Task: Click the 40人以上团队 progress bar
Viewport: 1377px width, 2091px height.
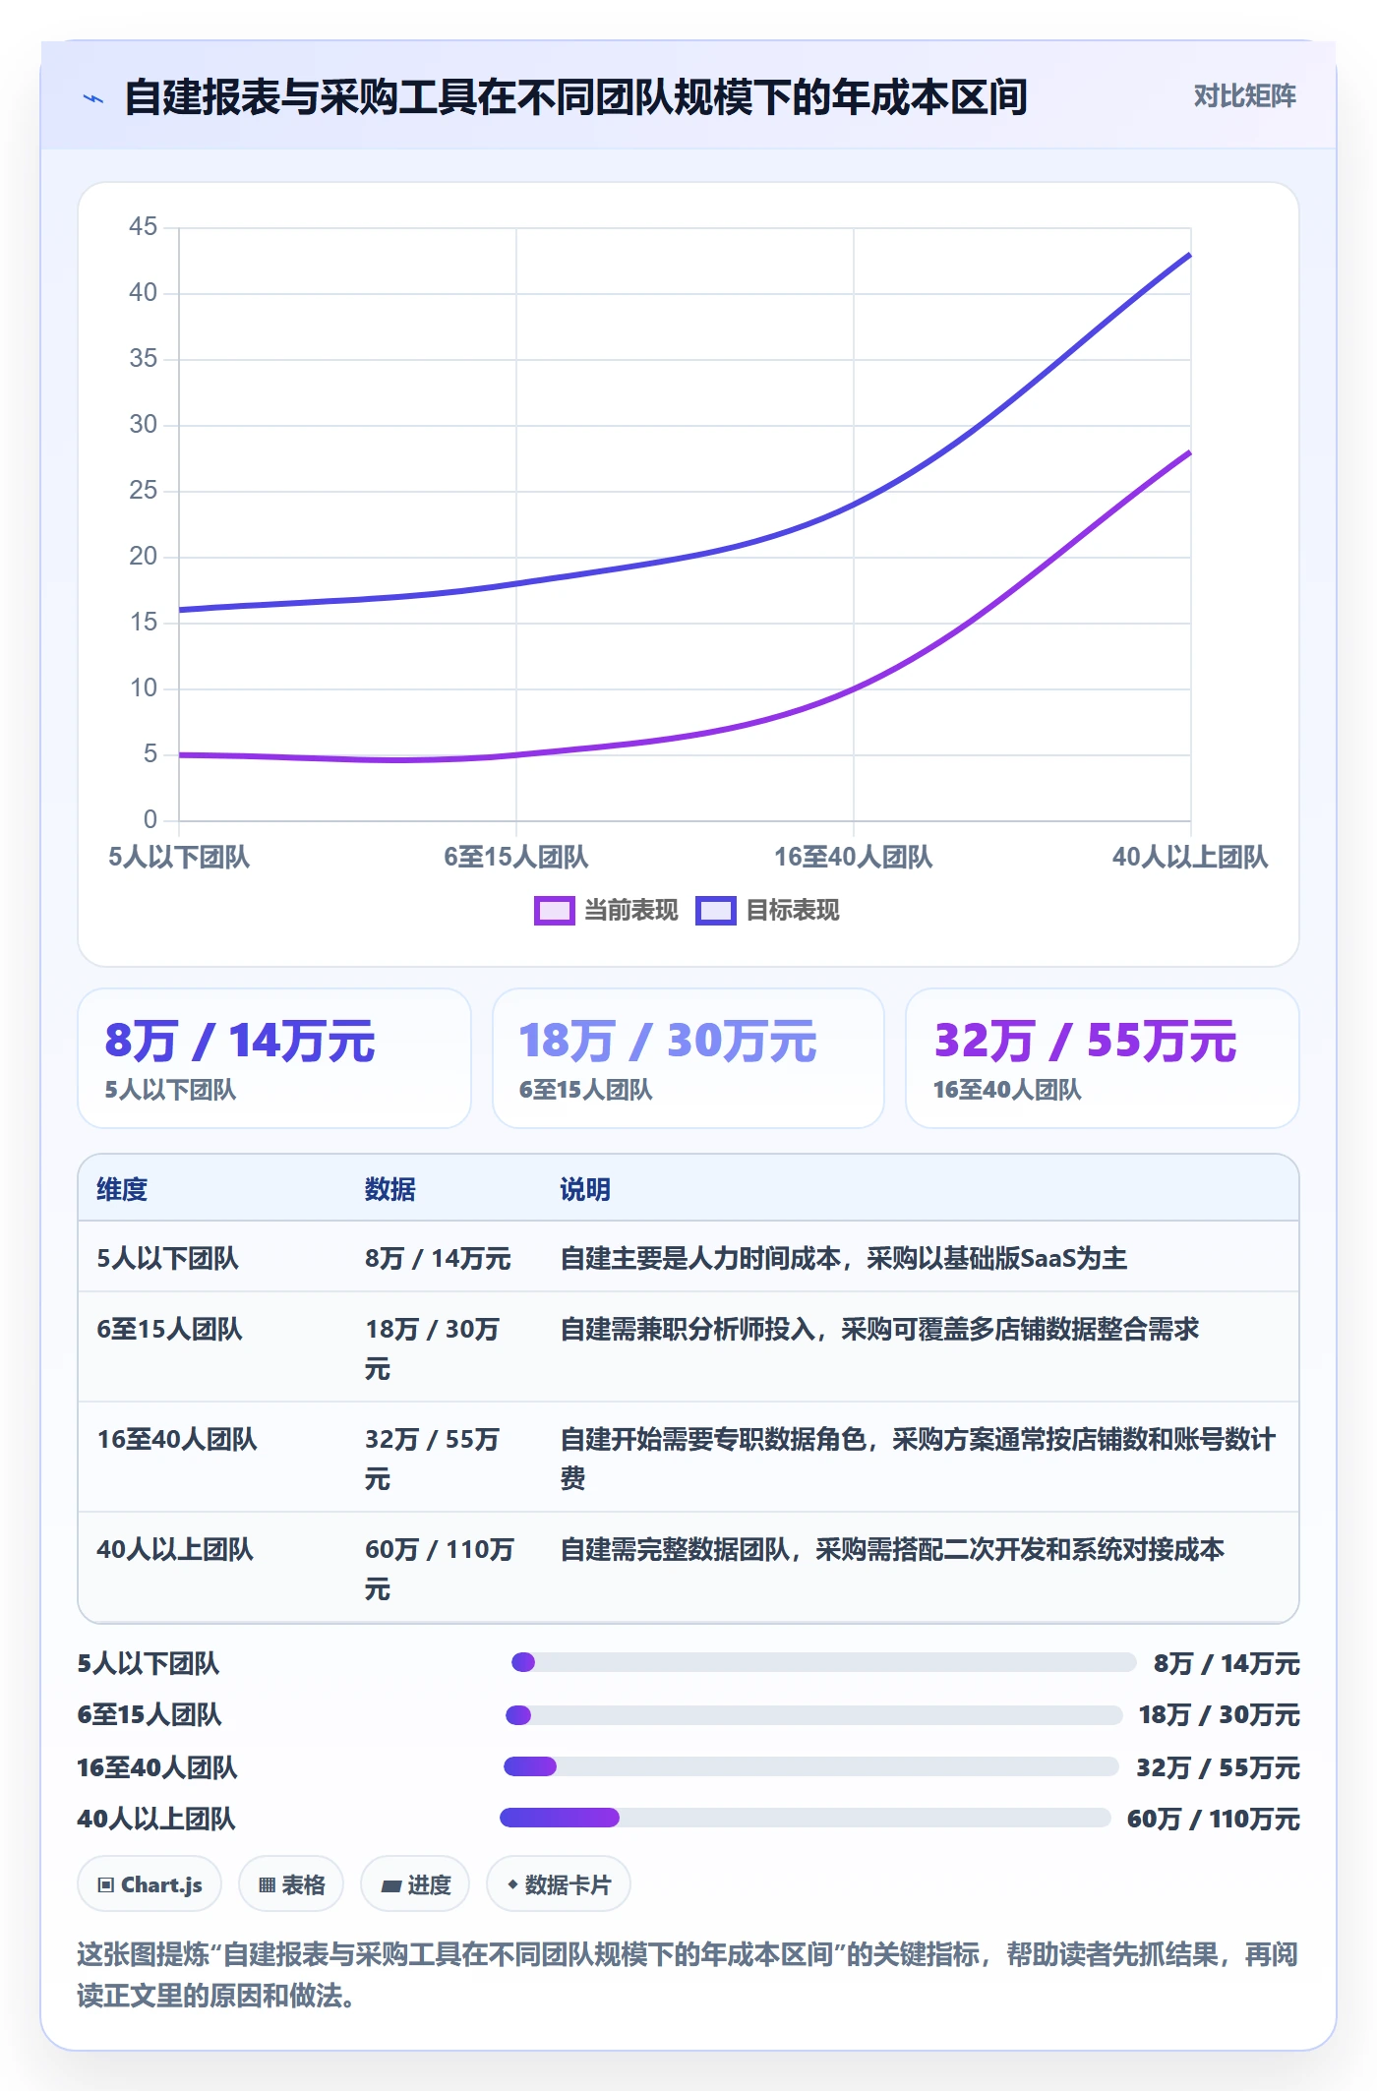Action: [806, 1818]
